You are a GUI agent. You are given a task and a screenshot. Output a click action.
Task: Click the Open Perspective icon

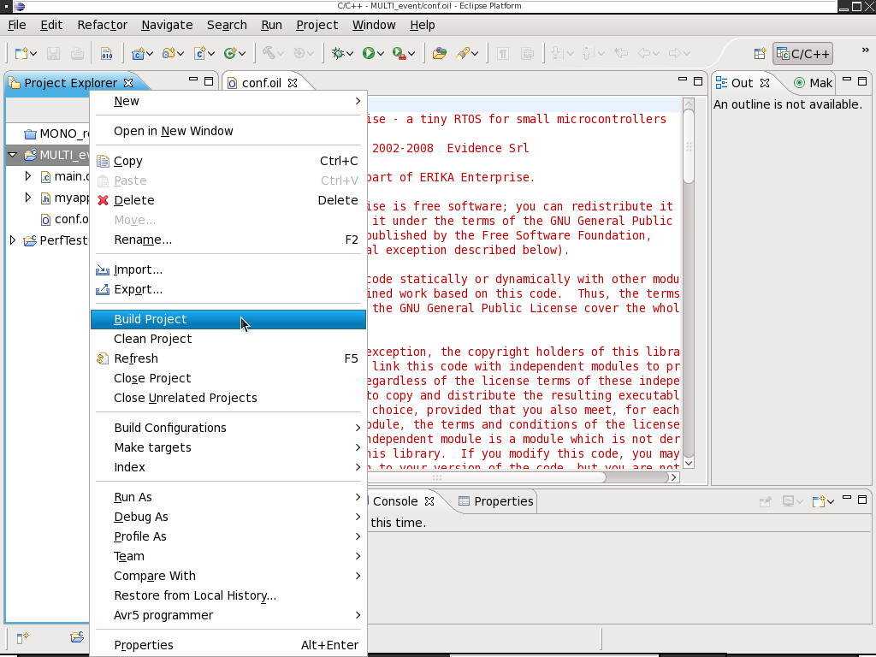[x=760, y=54]
